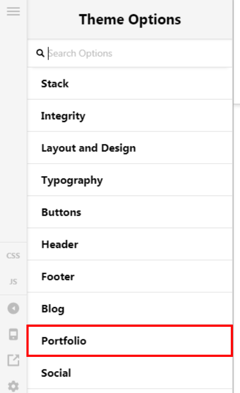Screen dimensions: 240x393
Task: Open the Social options section
Action: (130, 373)
